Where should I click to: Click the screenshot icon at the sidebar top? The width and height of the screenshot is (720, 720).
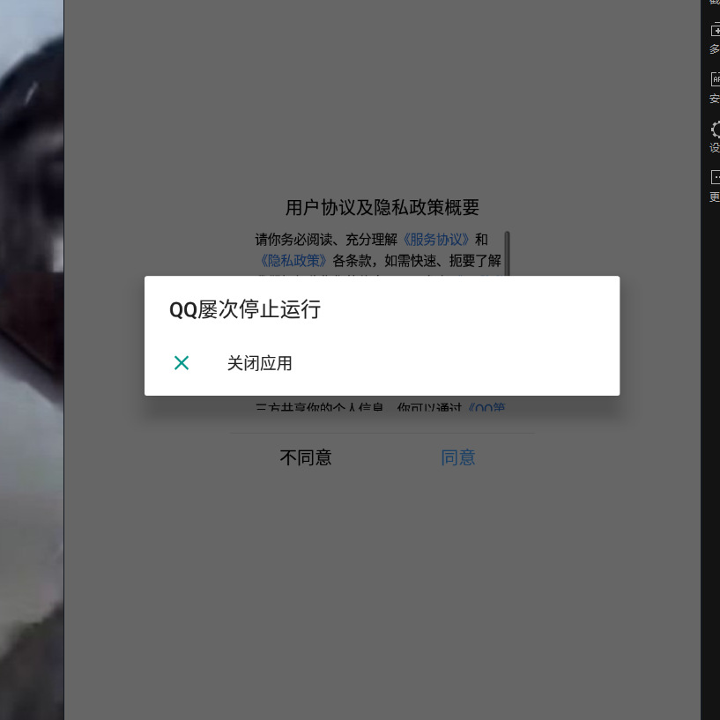coord(714,4)
